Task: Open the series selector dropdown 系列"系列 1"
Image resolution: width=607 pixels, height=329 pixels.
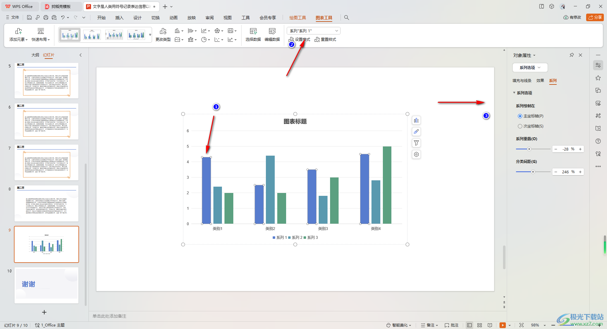Action: (x=314, y=31)
